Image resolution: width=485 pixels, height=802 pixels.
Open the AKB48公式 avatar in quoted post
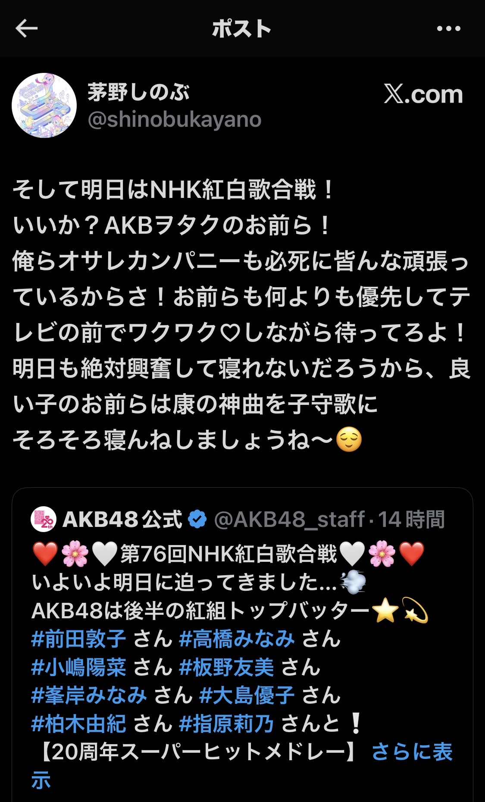tap(44, 519)
